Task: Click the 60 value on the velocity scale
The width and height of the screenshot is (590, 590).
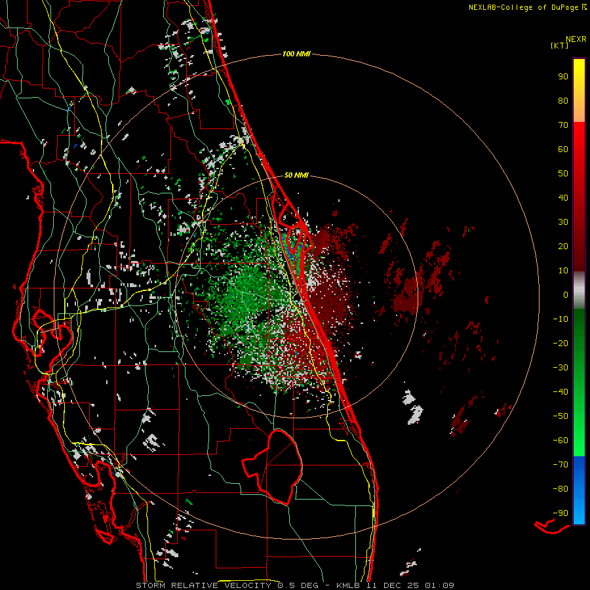Action: point(563,149)
